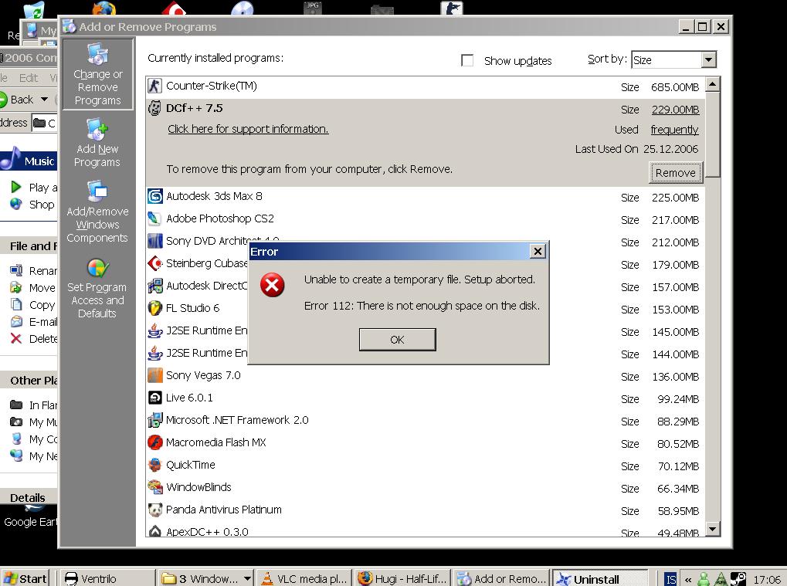Image resolution: width=787 pixels, height=586 pixels.
Task: Select the Counter-Strike(TM) icon in list
Action: pos(154,86)
